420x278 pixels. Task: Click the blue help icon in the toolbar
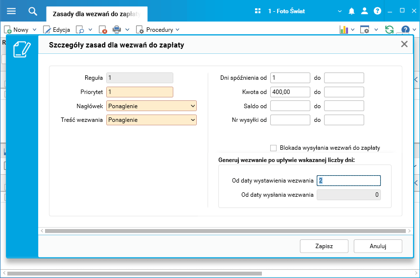click(x=405, y=29)
